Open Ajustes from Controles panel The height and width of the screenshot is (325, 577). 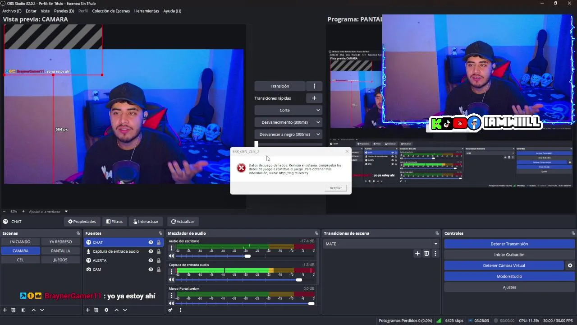(509, 287)
